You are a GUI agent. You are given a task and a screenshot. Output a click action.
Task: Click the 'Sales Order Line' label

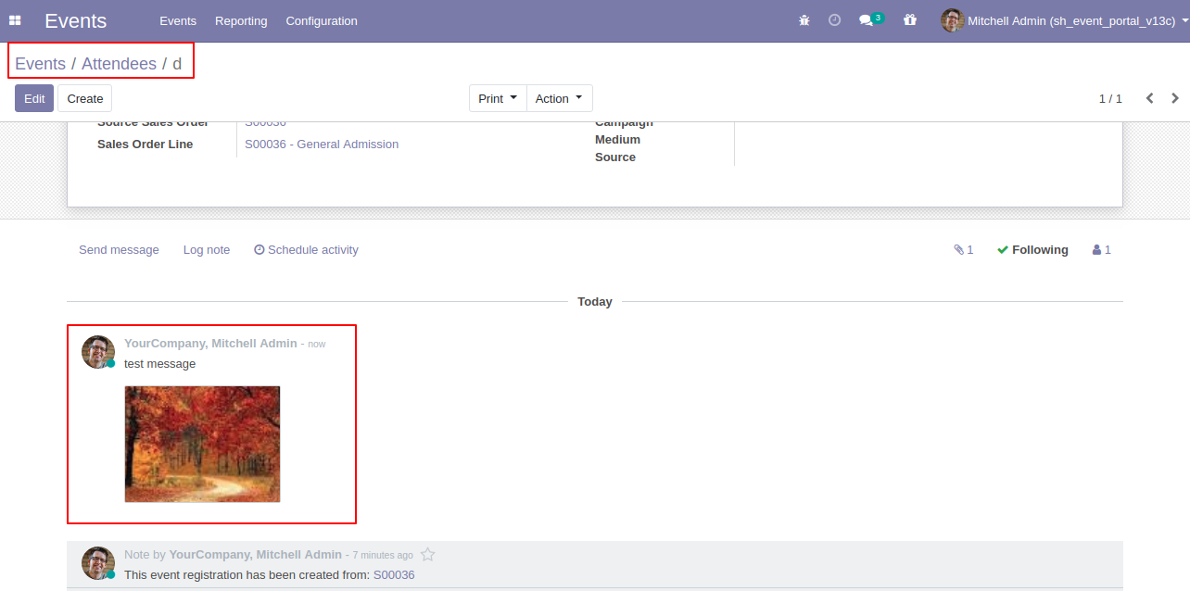(146, 145)
